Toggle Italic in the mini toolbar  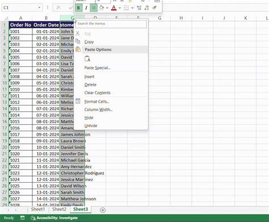point(86,8)
